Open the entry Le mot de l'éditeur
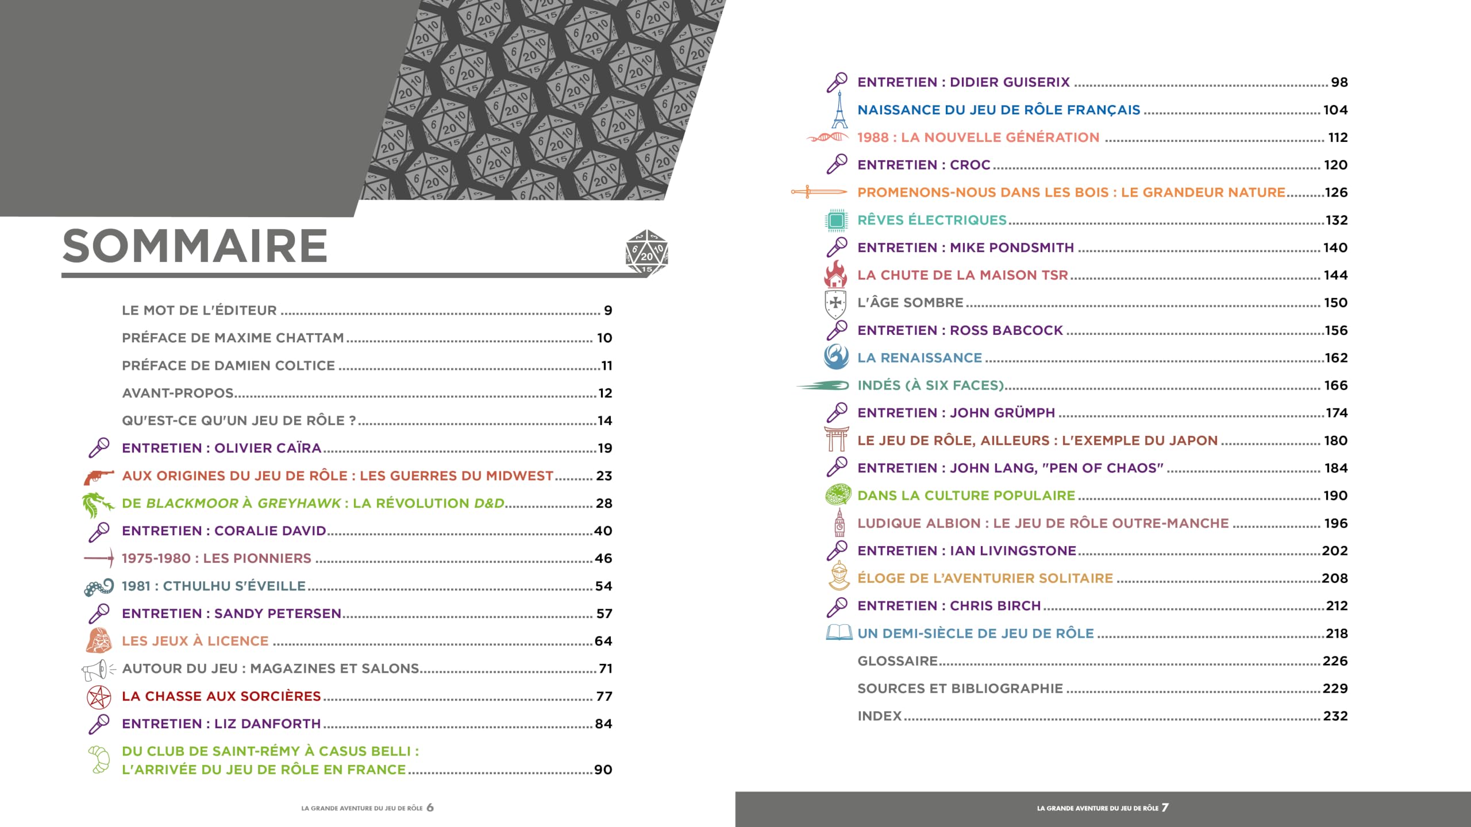Image resolution: width=1471 pixels, height=827 pixels. tap(367, 311)
